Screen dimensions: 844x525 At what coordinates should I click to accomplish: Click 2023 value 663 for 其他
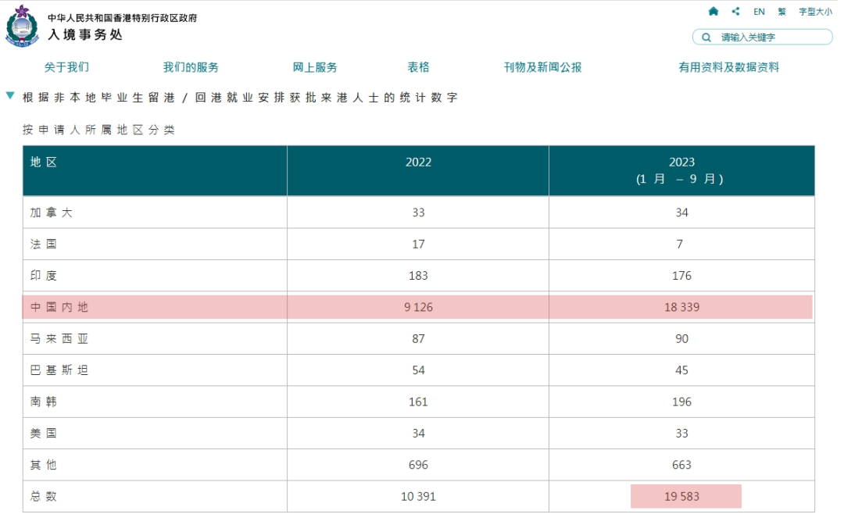pyautogui.click(x=681, y=465)
